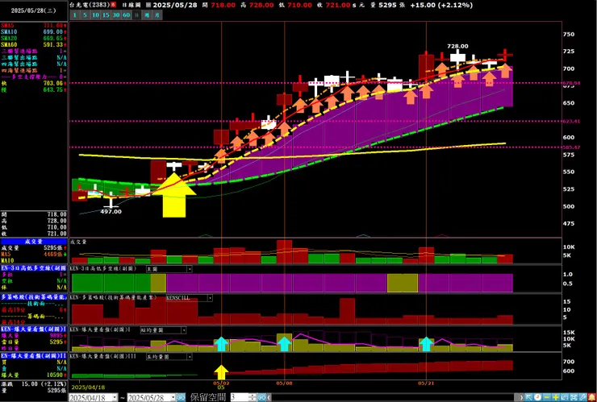Select the cursor arrow tool in bottom toolbar
The height and width of the screenshot is (402, 597).
pos(529,397)
